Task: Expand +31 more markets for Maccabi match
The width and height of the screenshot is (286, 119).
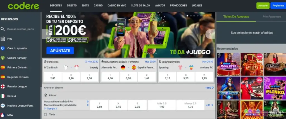Action: point(209,105)
